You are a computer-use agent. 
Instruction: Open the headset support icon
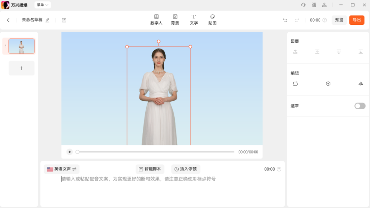[303, 5]
